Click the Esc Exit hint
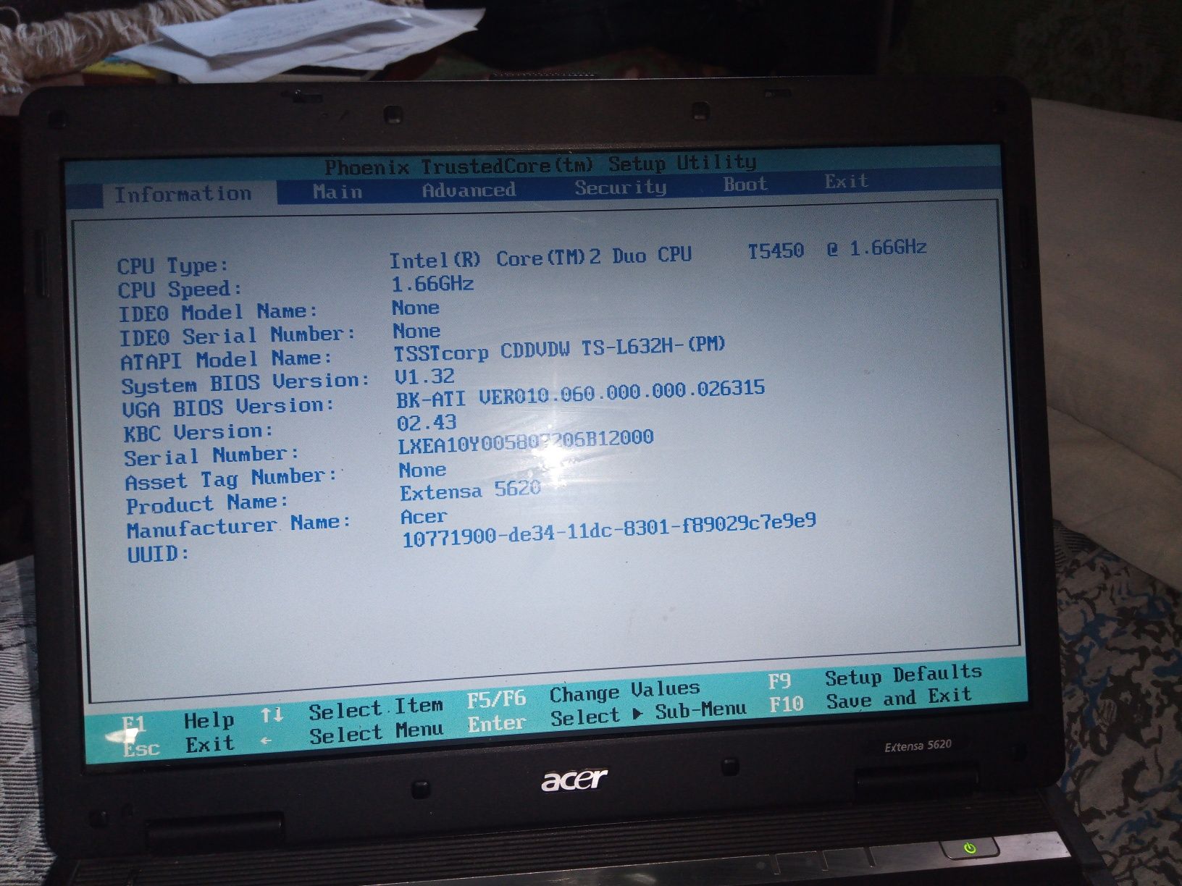This screenshot has width=1182, height=886. [178, 746]
